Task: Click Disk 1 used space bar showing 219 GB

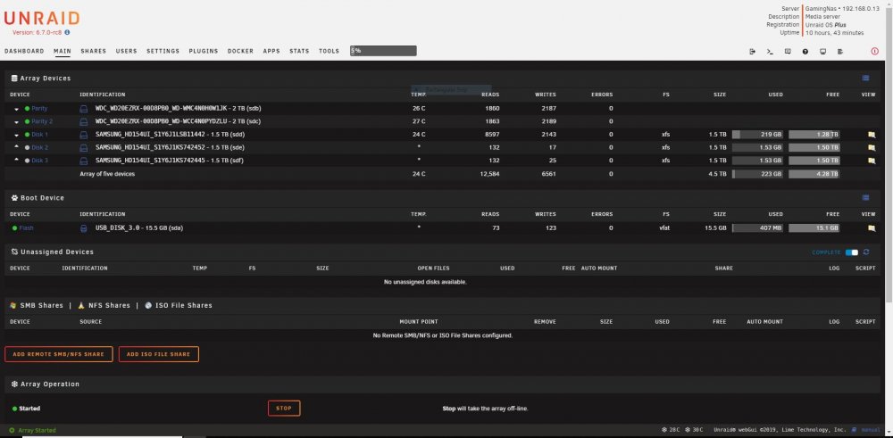Action: click(757, 135)
